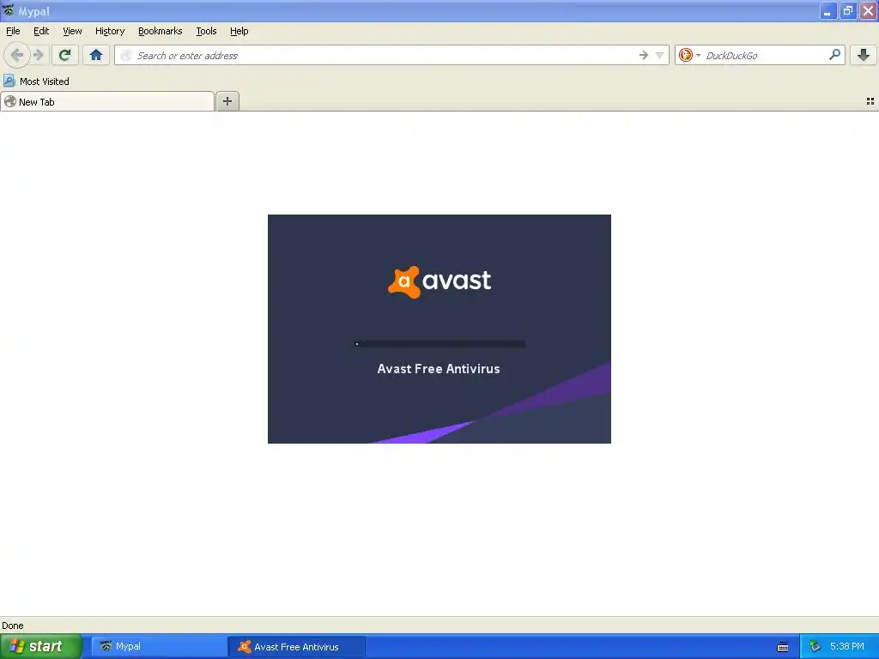Open the History menu
Screen dimensions: 879x659
tap(110, 31)
